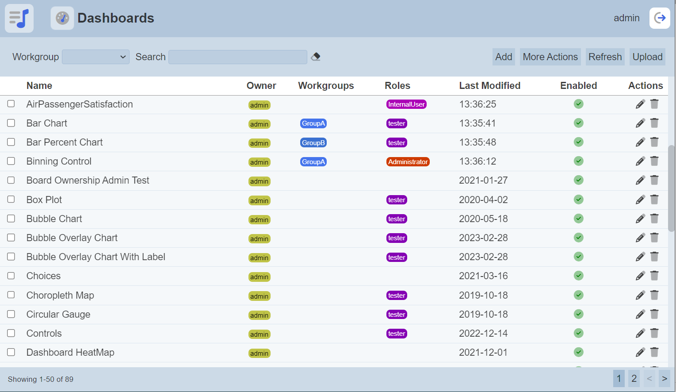Click the Upload button
The height and width of the screenshot is (392, 676).
647,57
